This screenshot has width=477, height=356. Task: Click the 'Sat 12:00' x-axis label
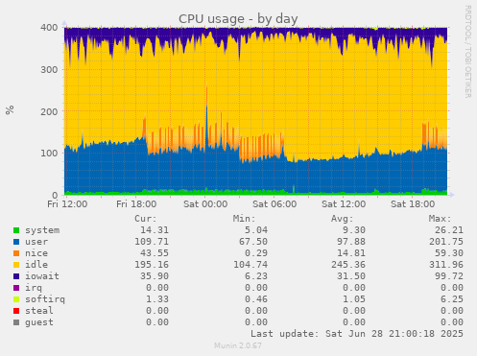point(344,204)
